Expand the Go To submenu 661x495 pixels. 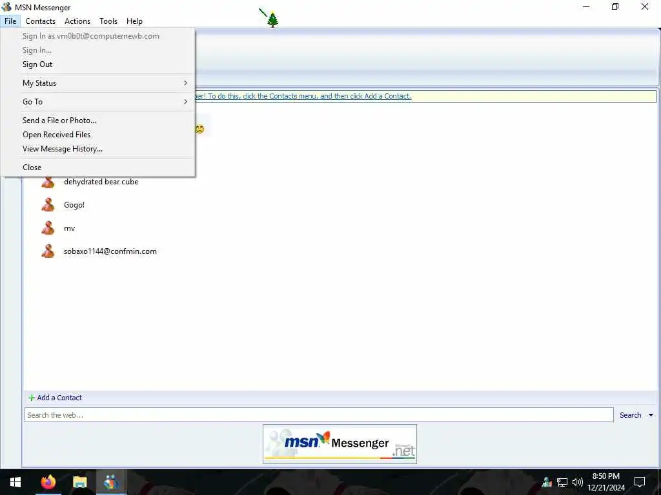(98, 101)
